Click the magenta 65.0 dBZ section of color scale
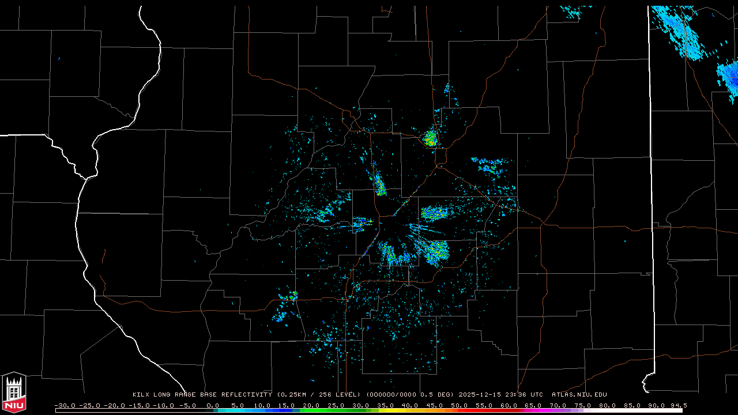Image resolution: width=738 pixels, height=415 pixels. [533, 410]
